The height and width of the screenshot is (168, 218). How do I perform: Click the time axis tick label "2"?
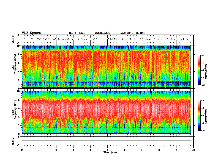tap(56, 150)
